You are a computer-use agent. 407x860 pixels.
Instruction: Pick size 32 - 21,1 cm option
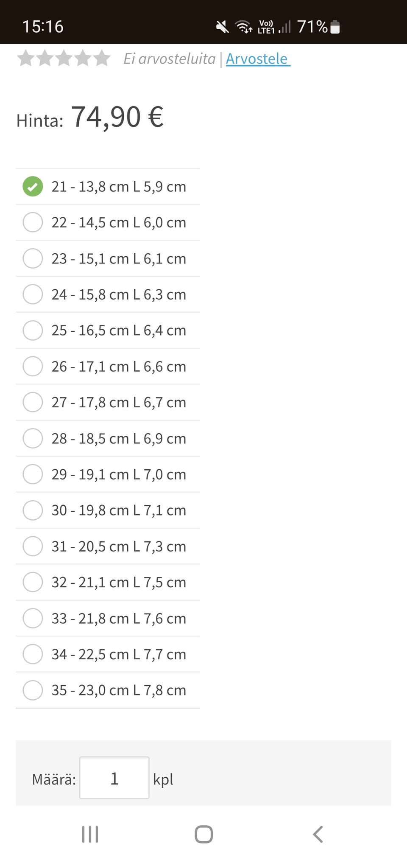click(33, 582)
